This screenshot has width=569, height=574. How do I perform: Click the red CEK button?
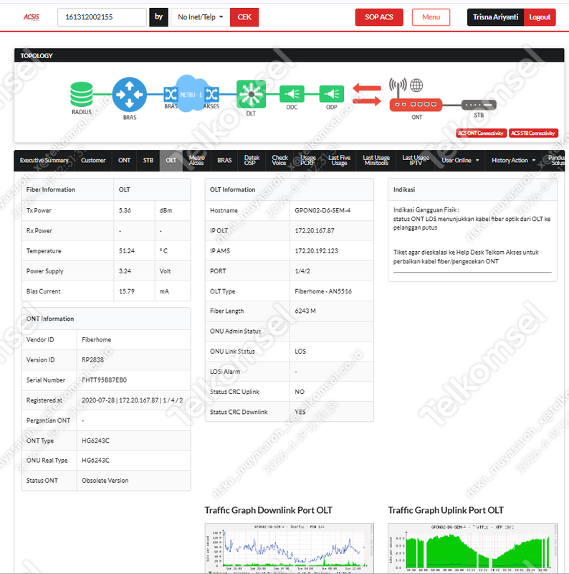coord(244,17)
